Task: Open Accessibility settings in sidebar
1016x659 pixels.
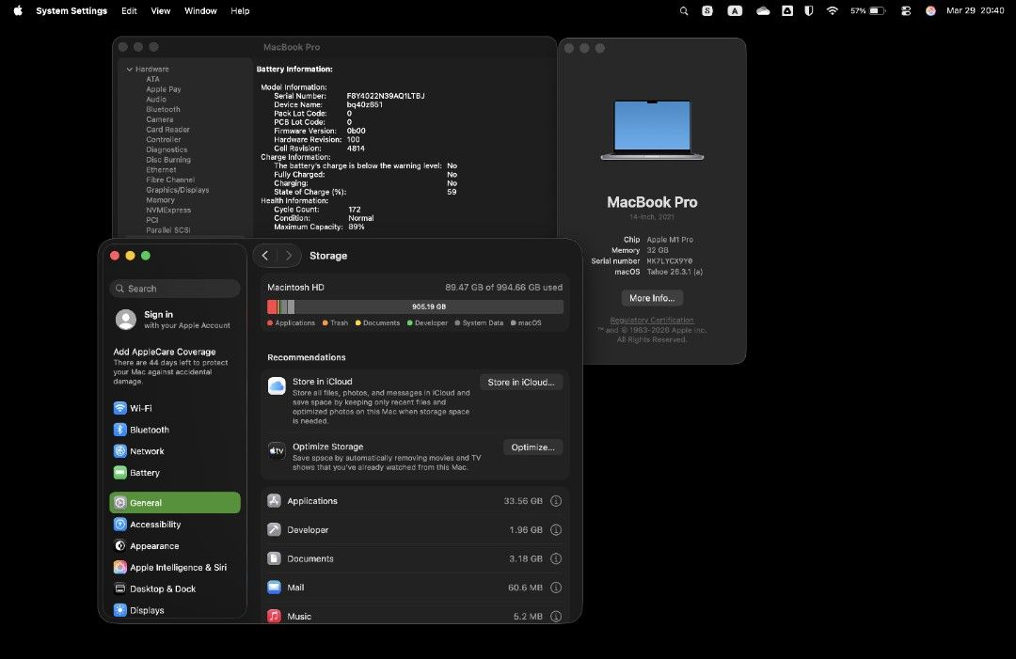Action: pos(175,525)
